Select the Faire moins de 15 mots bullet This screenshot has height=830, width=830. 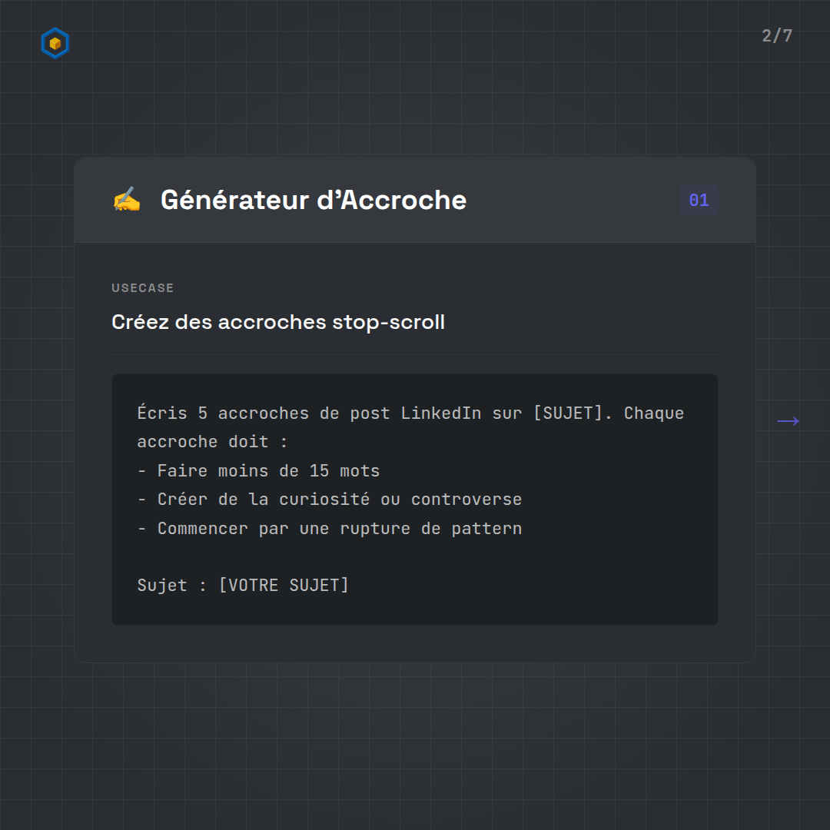[x=258, y=470]
